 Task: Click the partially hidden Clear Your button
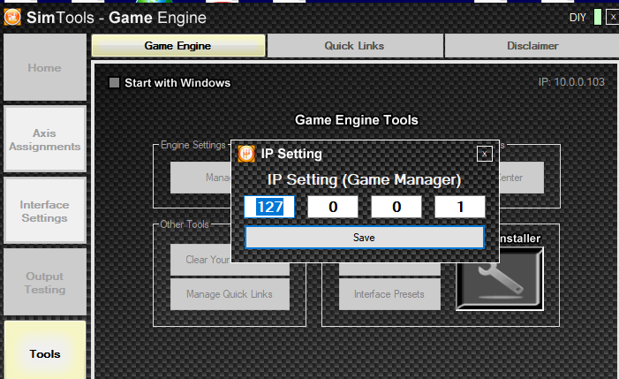click(200, 260)
